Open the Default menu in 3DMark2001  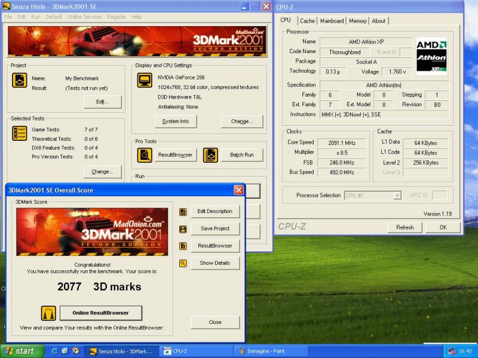point(54,17)
